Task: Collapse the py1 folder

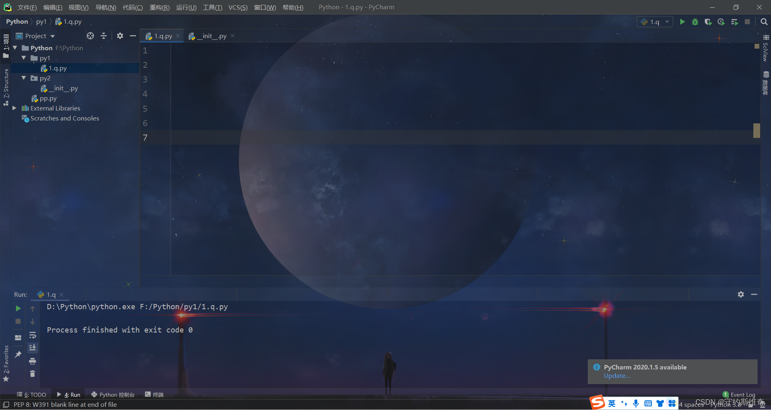Action: [x=24, y=58]
